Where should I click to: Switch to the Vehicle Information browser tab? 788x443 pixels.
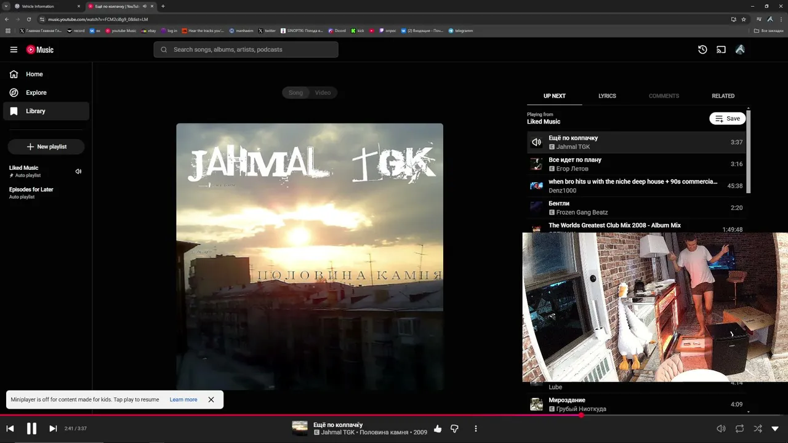[48, 6]
